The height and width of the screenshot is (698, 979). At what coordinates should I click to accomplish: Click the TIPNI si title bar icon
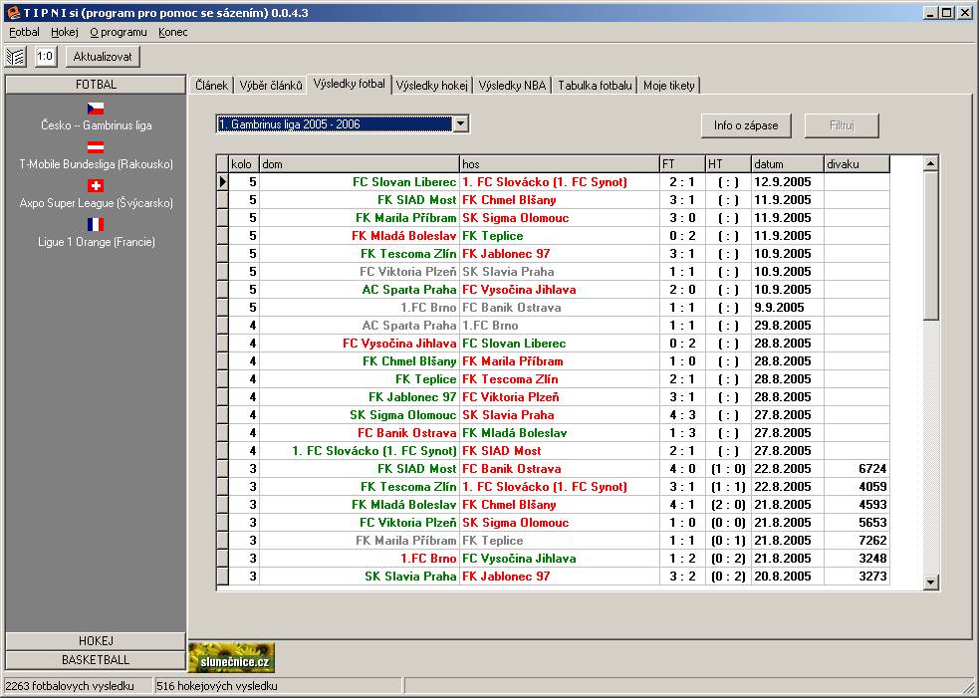click(x=13, y=13)
